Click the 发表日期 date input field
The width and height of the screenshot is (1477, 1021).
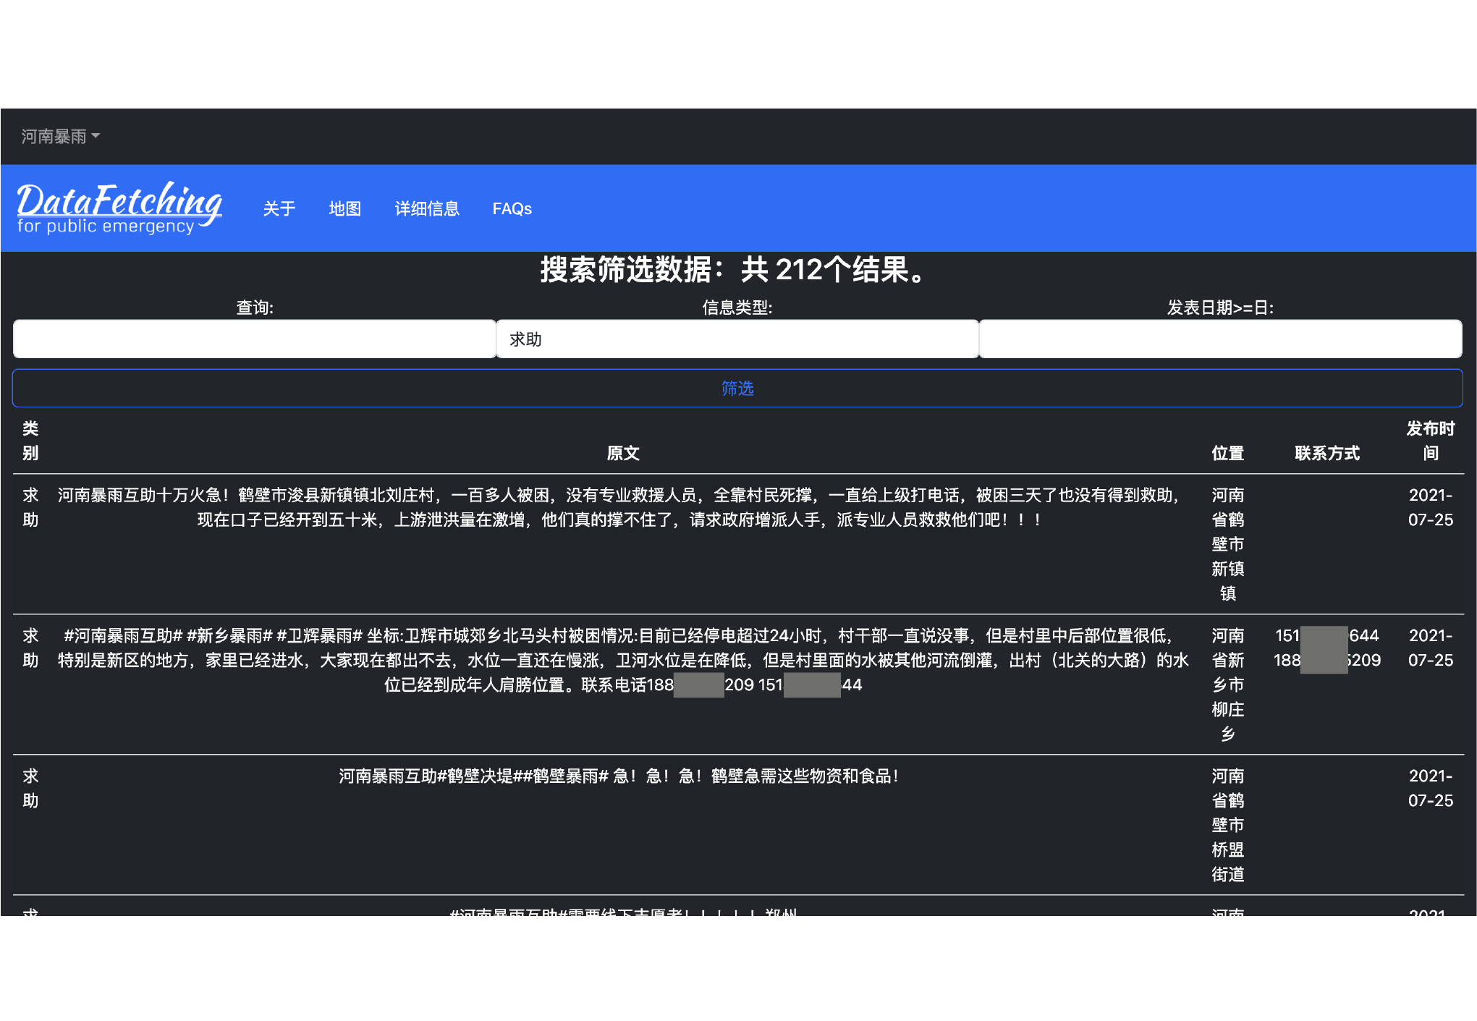[x=1220, y=339]
